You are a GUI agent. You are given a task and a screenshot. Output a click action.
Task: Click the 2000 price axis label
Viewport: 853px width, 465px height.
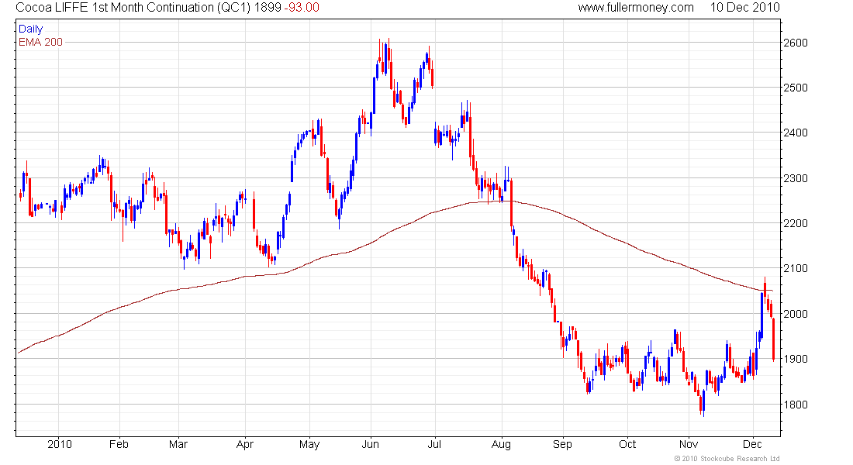796,314
